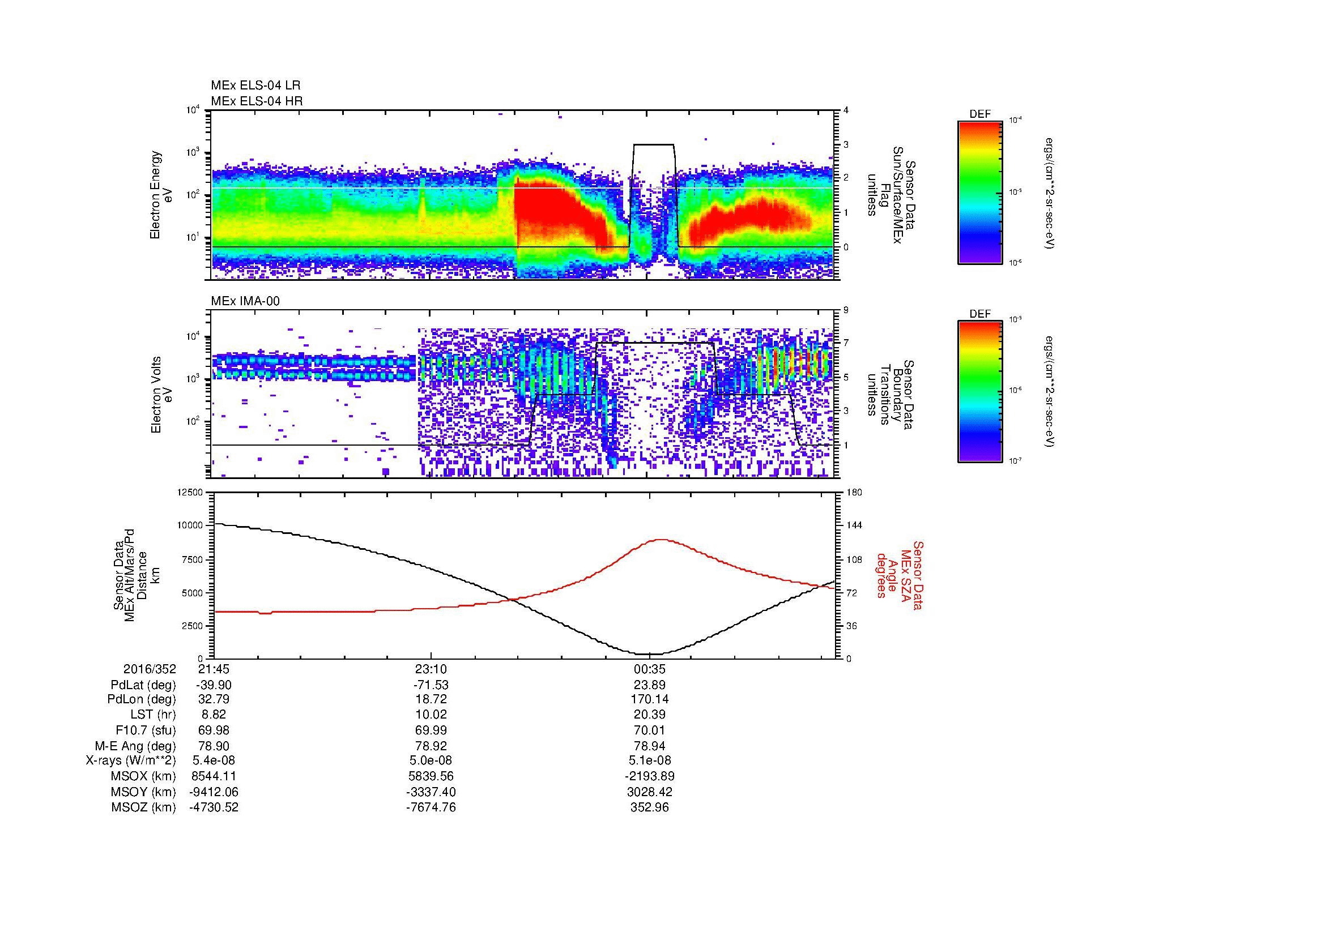Click the 'Sun/Surface/MEx Flag' axis label
Viewport: 1325px width, 936px height.
(x=892, y=195)
